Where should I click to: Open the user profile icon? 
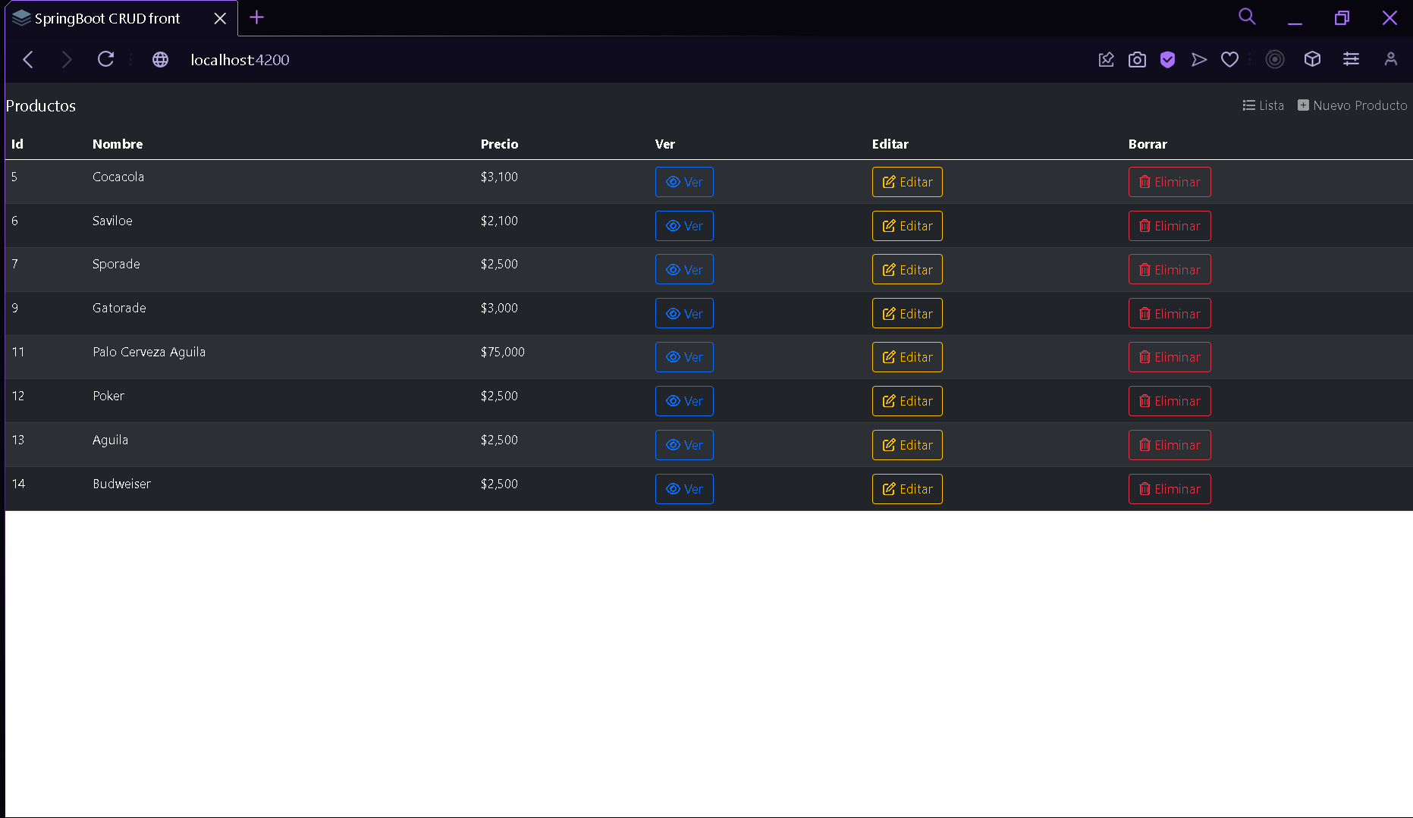[x=1391, y=59]
